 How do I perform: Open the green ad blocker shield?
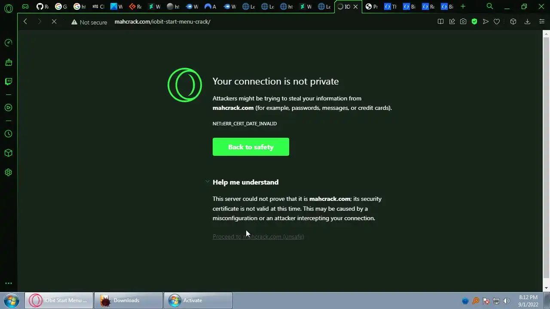click(x=474, y=21)
